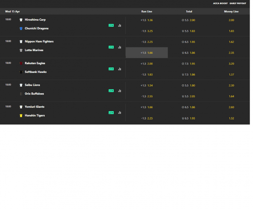
Task: Expand more markets badge for Nippon Ham Fighters
Action: pyautogui.click(x=111, y=47)
